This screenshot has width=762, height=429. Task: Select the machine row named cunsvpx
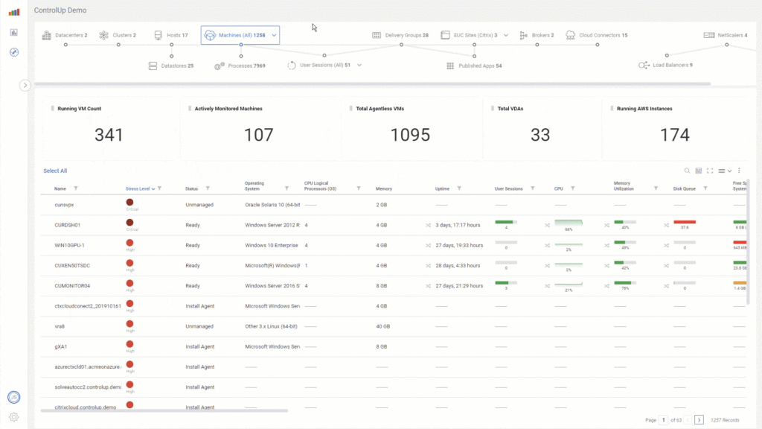coord(394,205)
